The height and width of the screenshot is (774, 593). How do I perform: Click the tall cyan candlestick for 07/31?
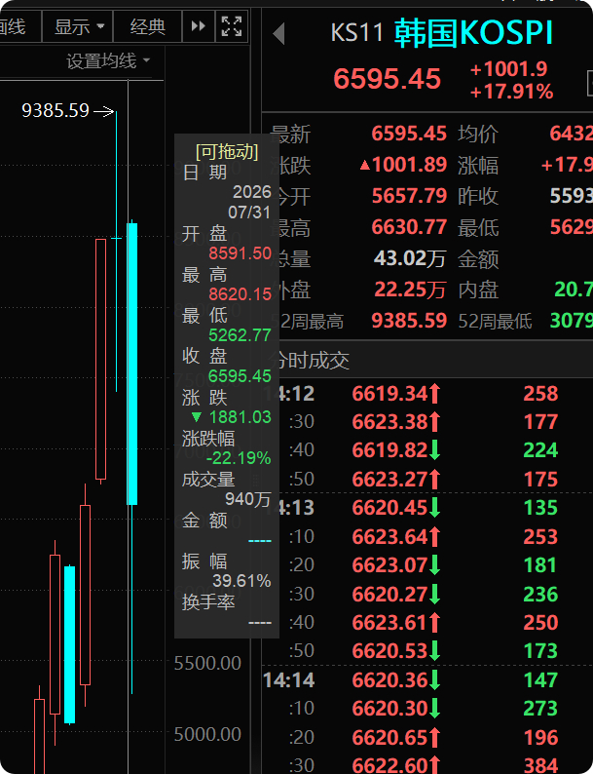click(132, 364)
